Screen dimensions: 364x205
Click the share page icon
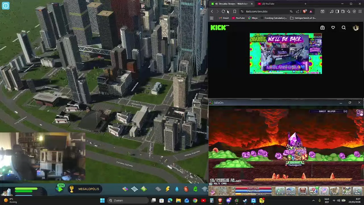coord(298,11)
